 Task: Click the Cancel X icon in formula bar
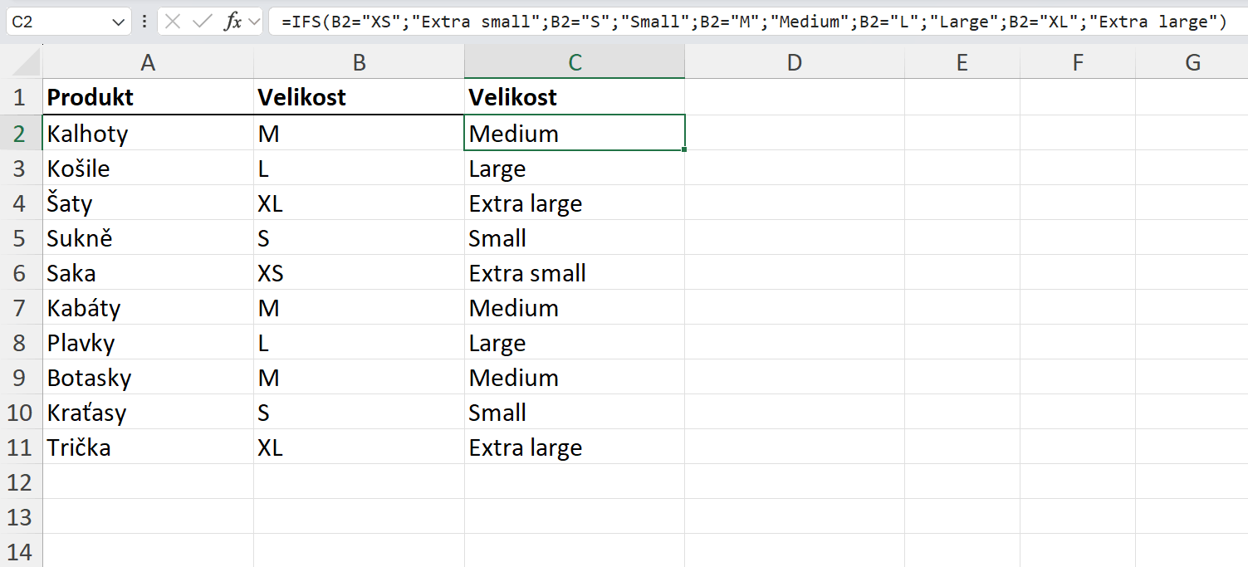click(x=173, y=22)
